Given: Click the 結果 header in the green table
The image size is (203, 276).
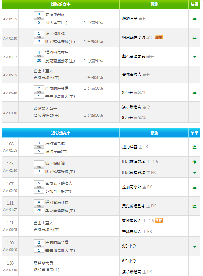Looking at the screenshot, I should (194, 4).
